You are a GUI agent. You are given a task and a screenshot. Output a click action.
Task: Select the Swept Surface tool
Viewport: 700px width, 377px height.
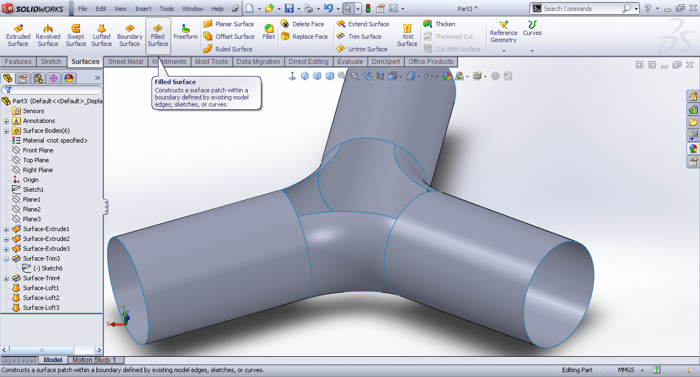point(75,36)
